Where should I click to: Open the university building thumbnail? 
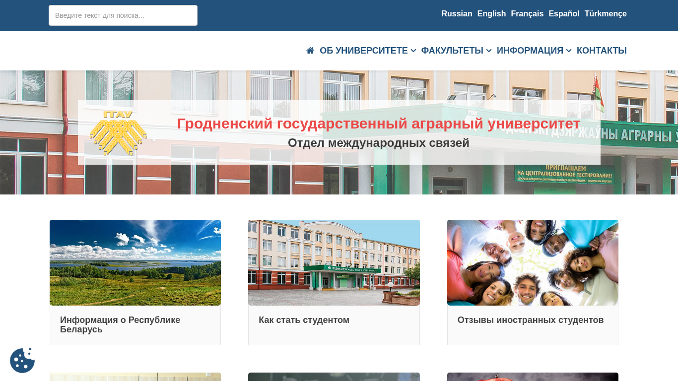(334, 262)
